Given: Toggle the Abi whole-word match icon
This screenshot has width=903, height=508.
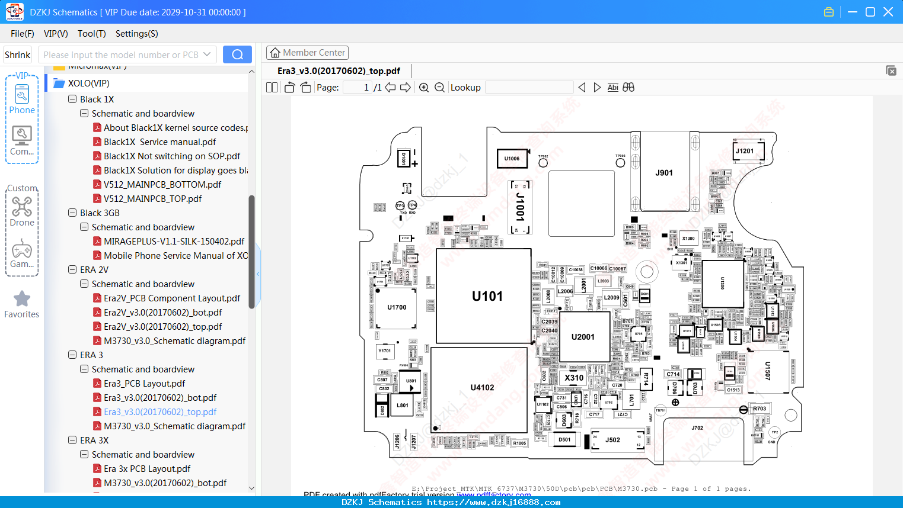Looking at the screenshot, I should (x=613, y=88).
